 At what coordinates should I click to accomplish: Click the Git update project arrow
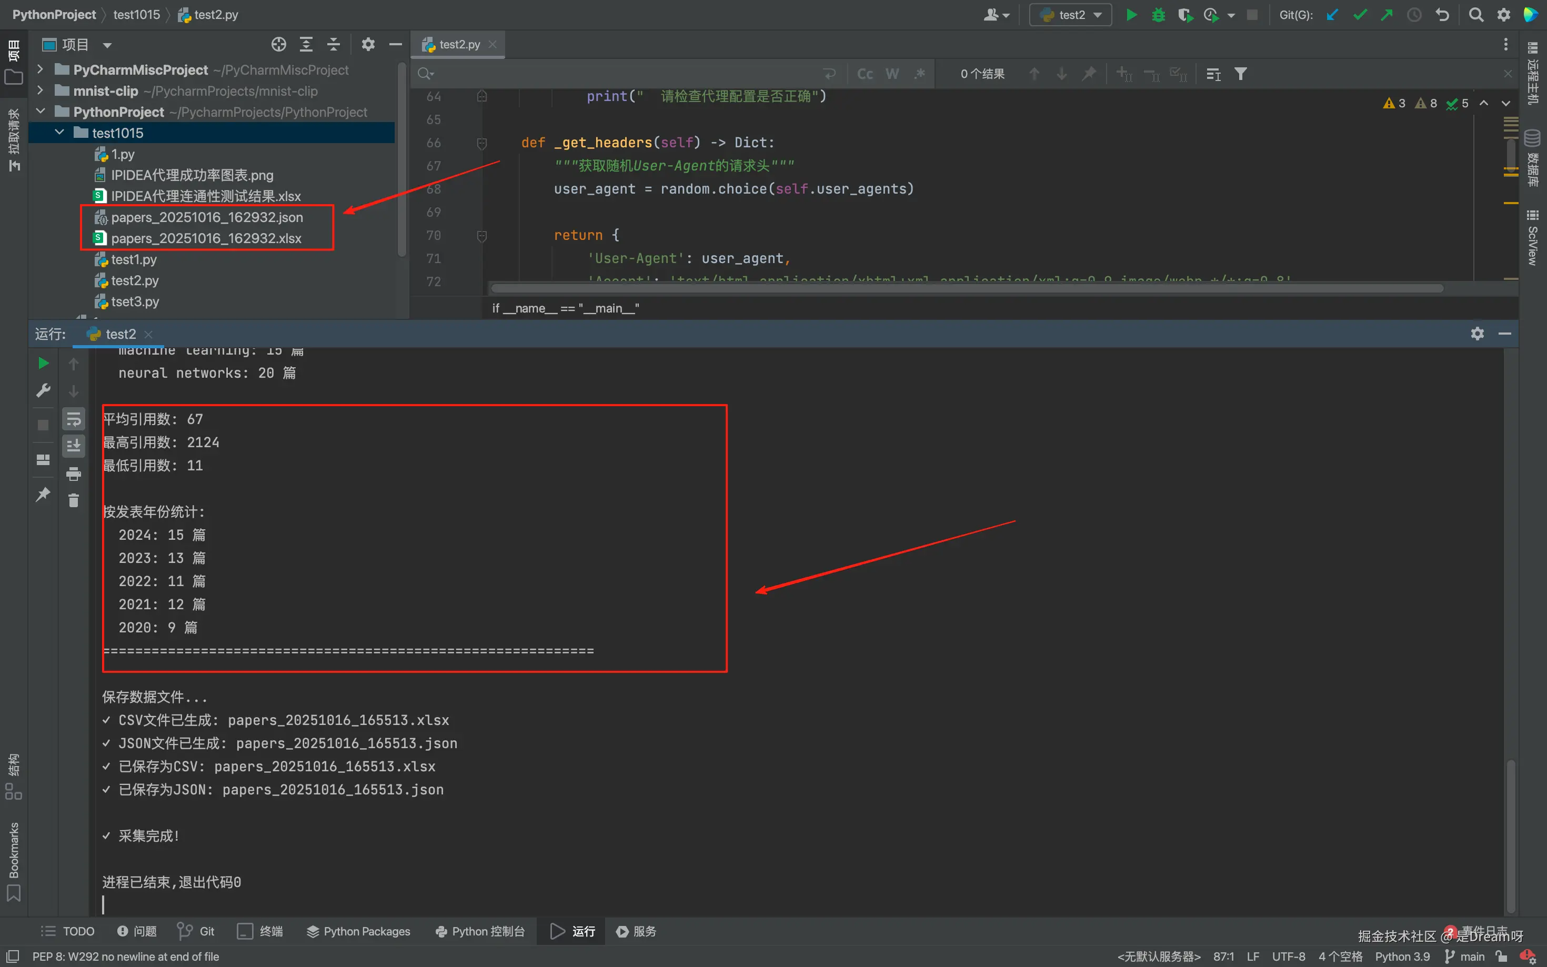(1332, 15)
